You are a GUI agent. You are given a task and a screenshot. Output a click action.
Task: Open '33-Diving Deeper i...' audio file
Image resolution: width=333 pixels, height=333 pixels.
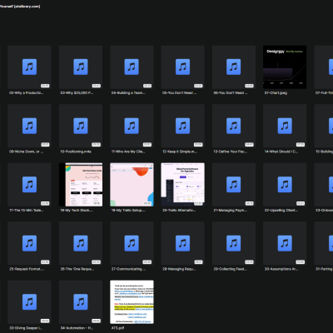tap(29, 302)
